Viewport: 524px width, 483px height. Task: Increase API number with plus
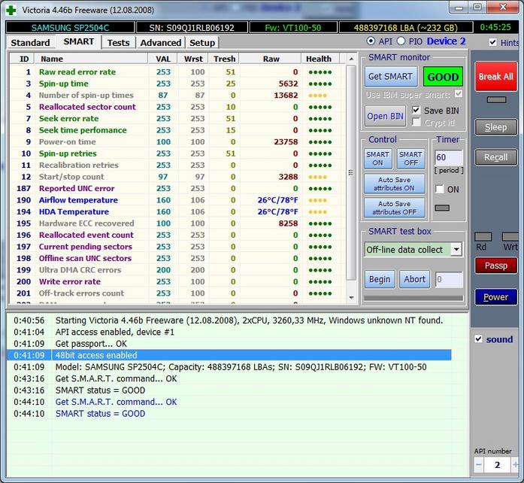[515, 465]
